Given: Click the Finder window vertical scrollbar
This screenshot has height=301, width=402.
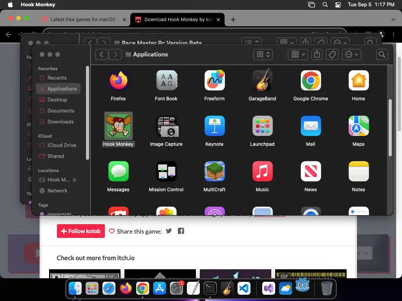Looking at the screenshot, I should [390, 127].
